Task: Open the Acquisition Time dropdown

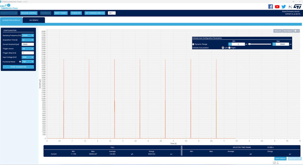Action: click(x=28, y=40)
